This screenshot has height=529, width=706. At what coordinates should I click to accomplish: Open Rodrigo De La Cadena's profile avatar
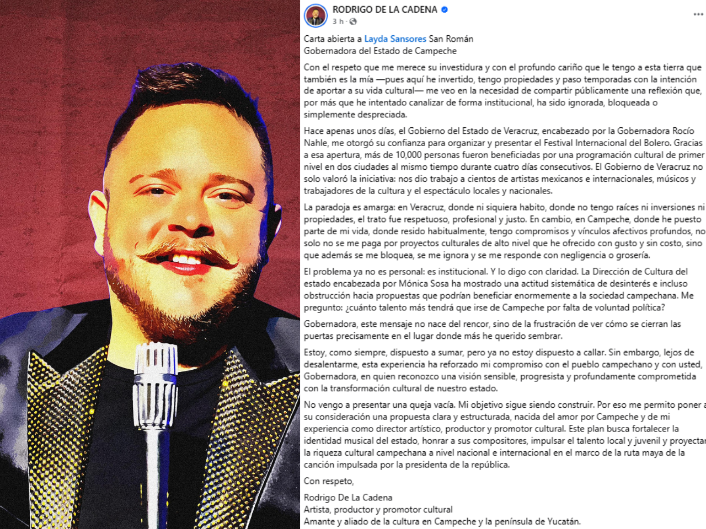click(x=315, y=15)
